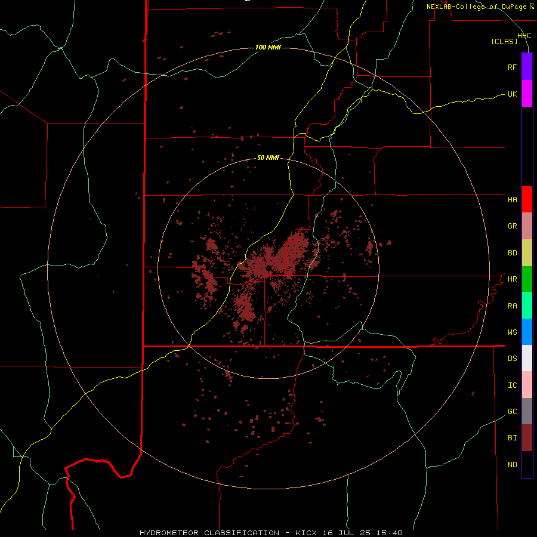Click the 'GC' legend label text
The height and width of the screenshot is (537, 537).
point(512,412)
